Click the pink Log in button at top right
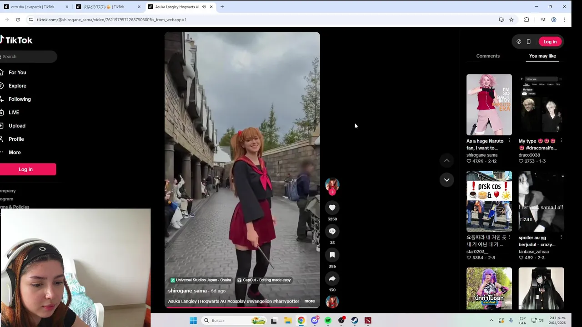582x327 pixels. click(x=550, y=41)
